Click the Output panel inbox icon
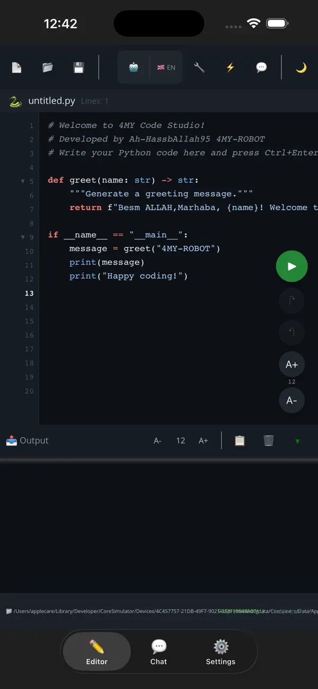This screenshot has width=318, height=689. point(11,441)
